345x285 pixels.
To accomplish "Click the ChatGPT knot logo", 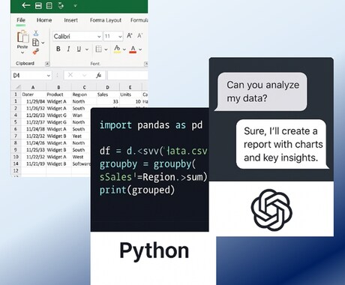I will 271,210.
